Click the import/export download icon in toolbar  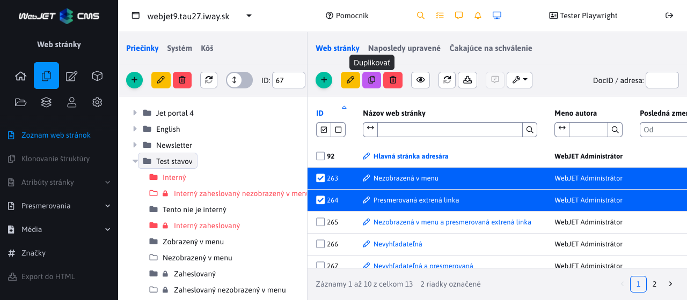tap(467, 80)
